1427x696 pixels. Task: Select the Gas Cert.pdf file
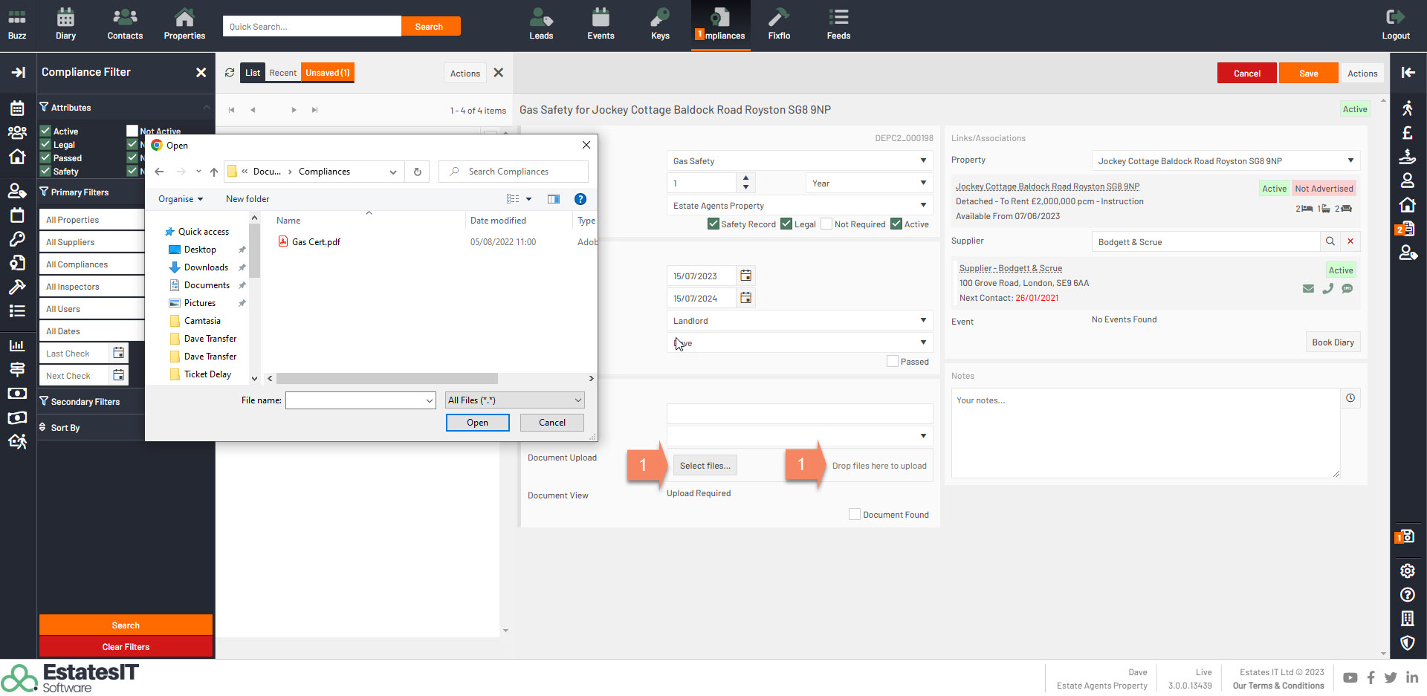pyautogui.click(x=316, y=242)
